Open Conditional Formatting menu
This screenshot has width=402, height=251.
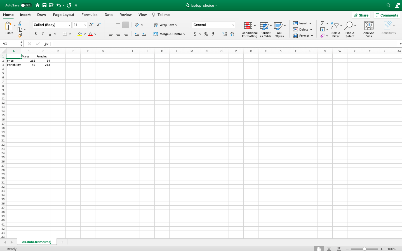250,29
